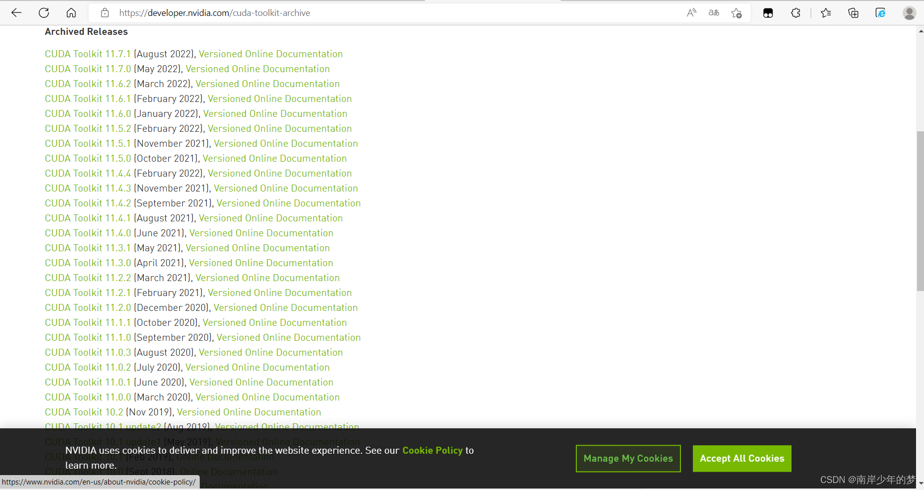Open CUDA Toolkit 11.2.1 link
This screenshot has width=924, height=490.
pyautogui.click(x=88, y=293)
